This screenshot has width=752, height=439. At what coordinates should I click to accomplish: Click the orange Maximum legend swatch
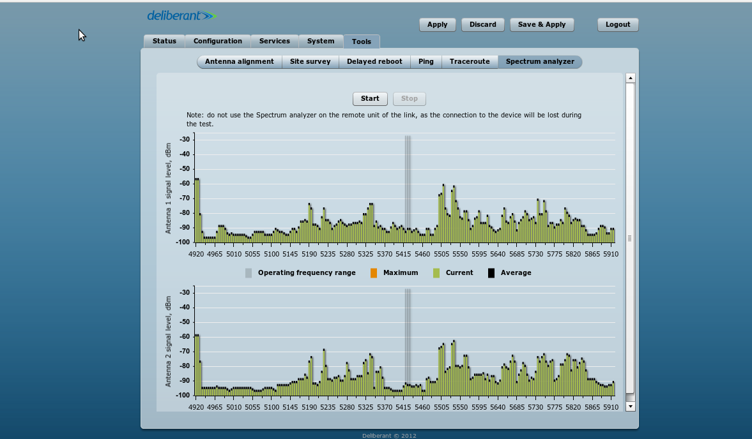[374, 273]
